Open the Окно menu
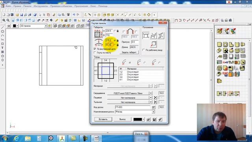Screen dimensions: 252x142 93,6
